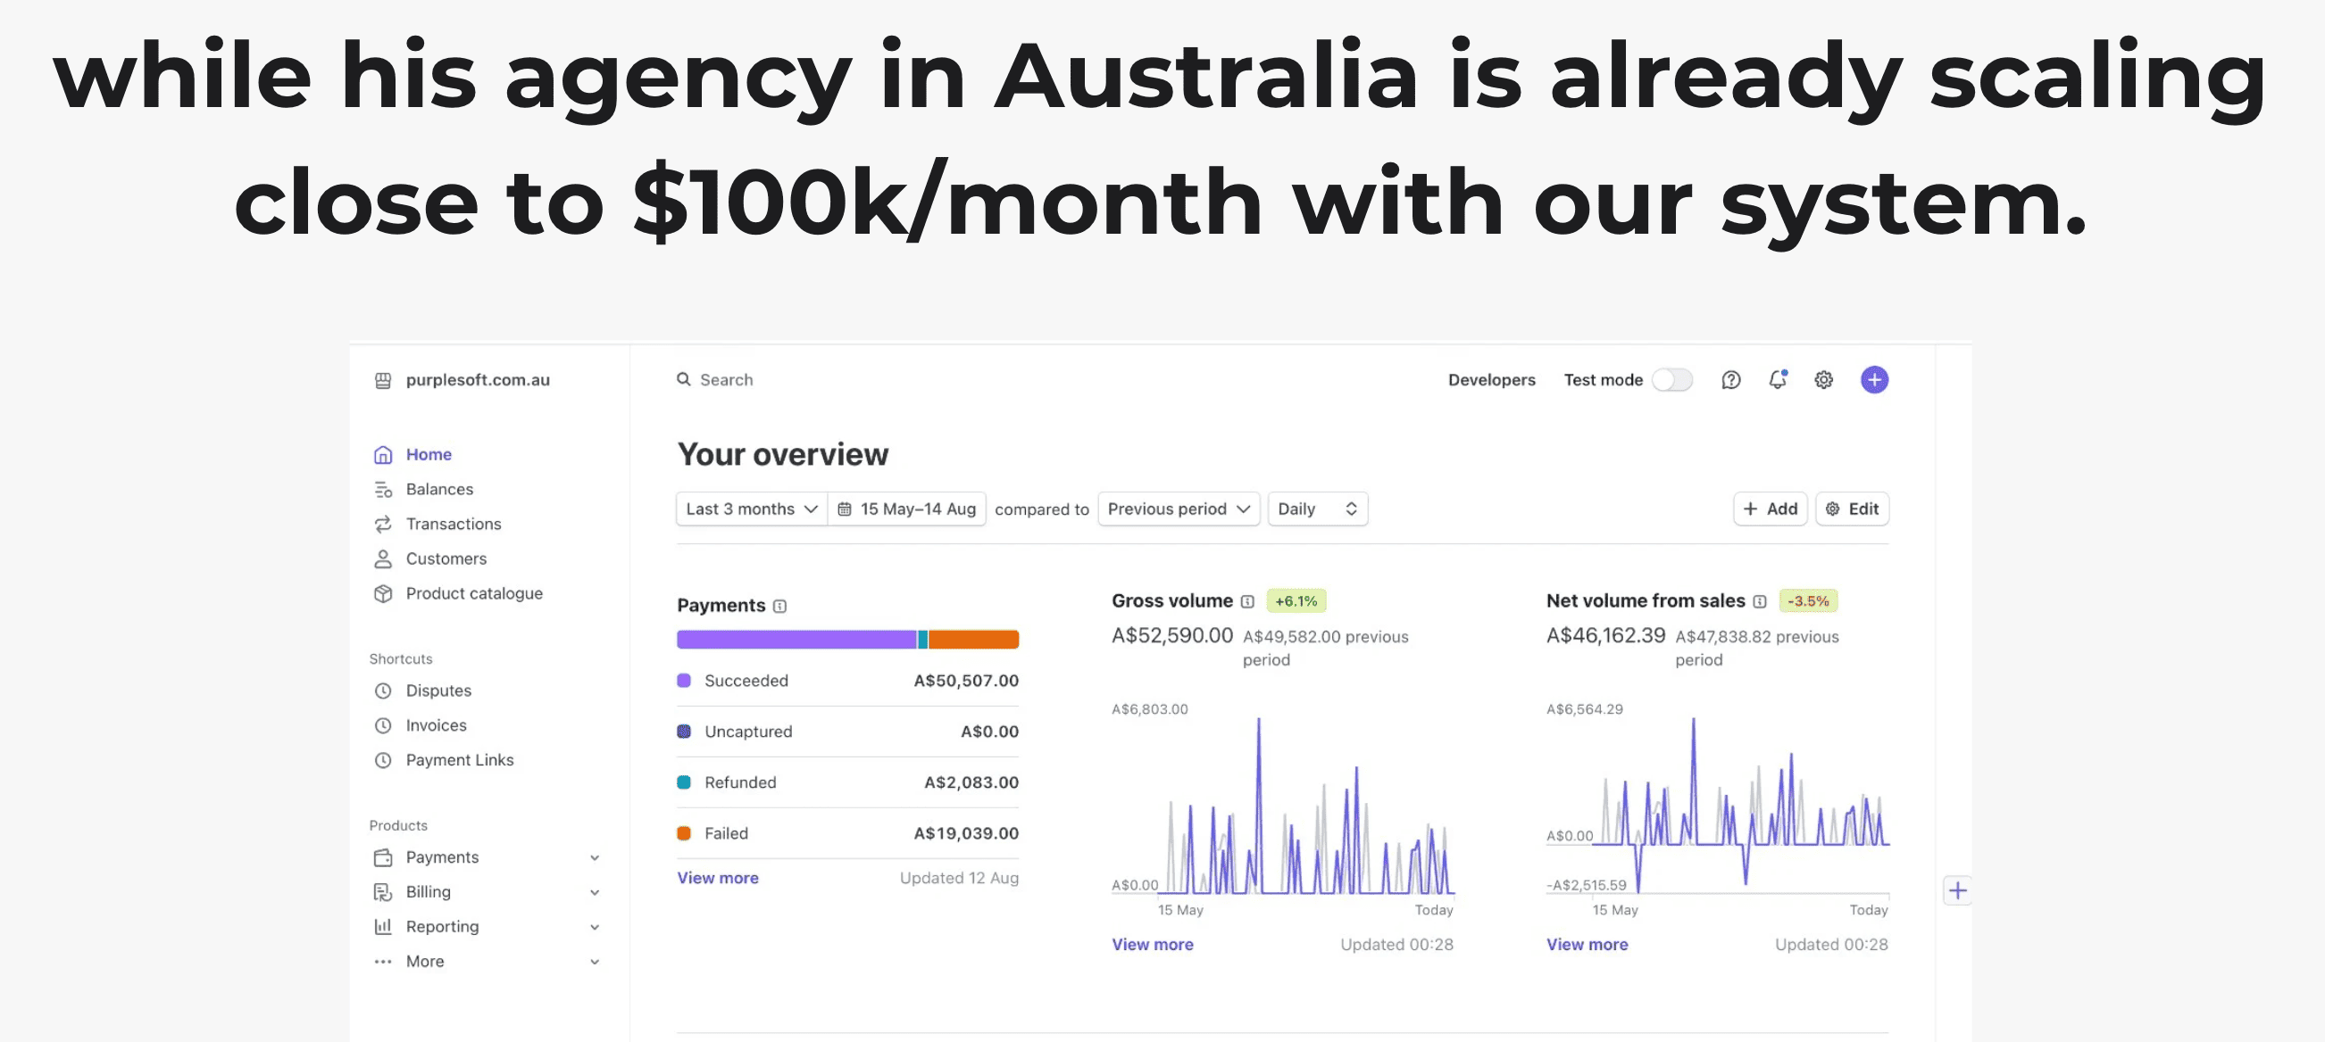Open the 15 May–14 Aug date picker

tap(906, 508)
